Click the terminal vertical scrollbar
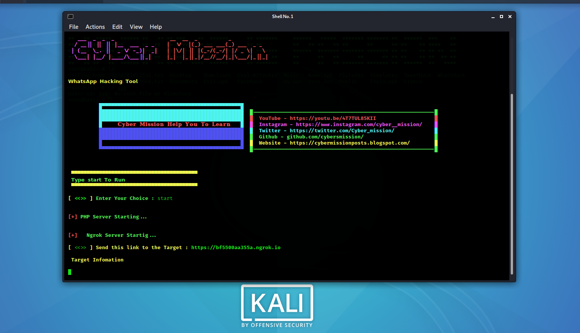The image size is (580, 333). tap(512, 184)
